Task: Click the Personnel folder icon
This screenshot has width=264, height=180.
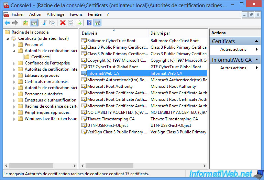Action: (x=20, y=45)
